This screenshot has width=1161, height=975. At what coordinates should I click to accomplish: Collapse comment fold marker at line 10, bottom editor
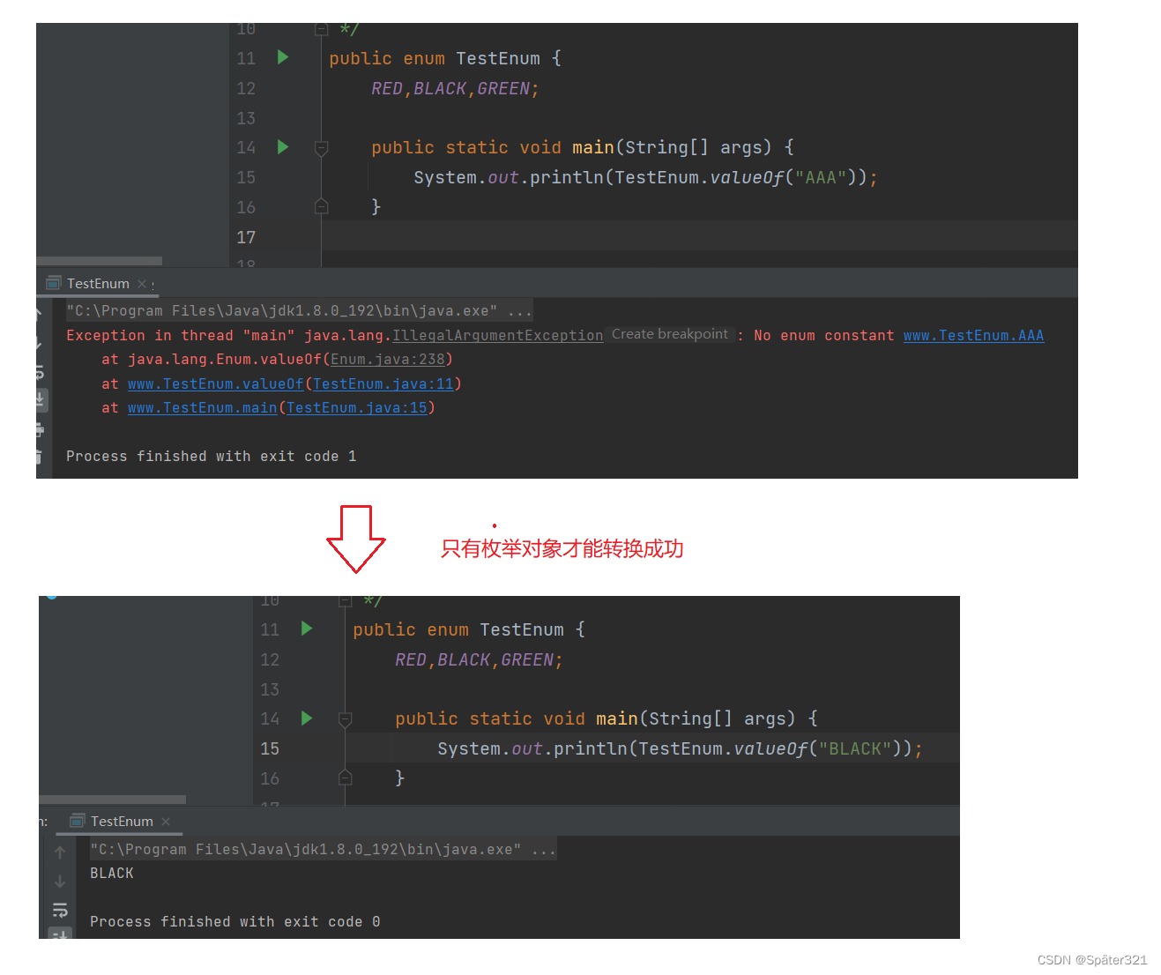point(346,601)
